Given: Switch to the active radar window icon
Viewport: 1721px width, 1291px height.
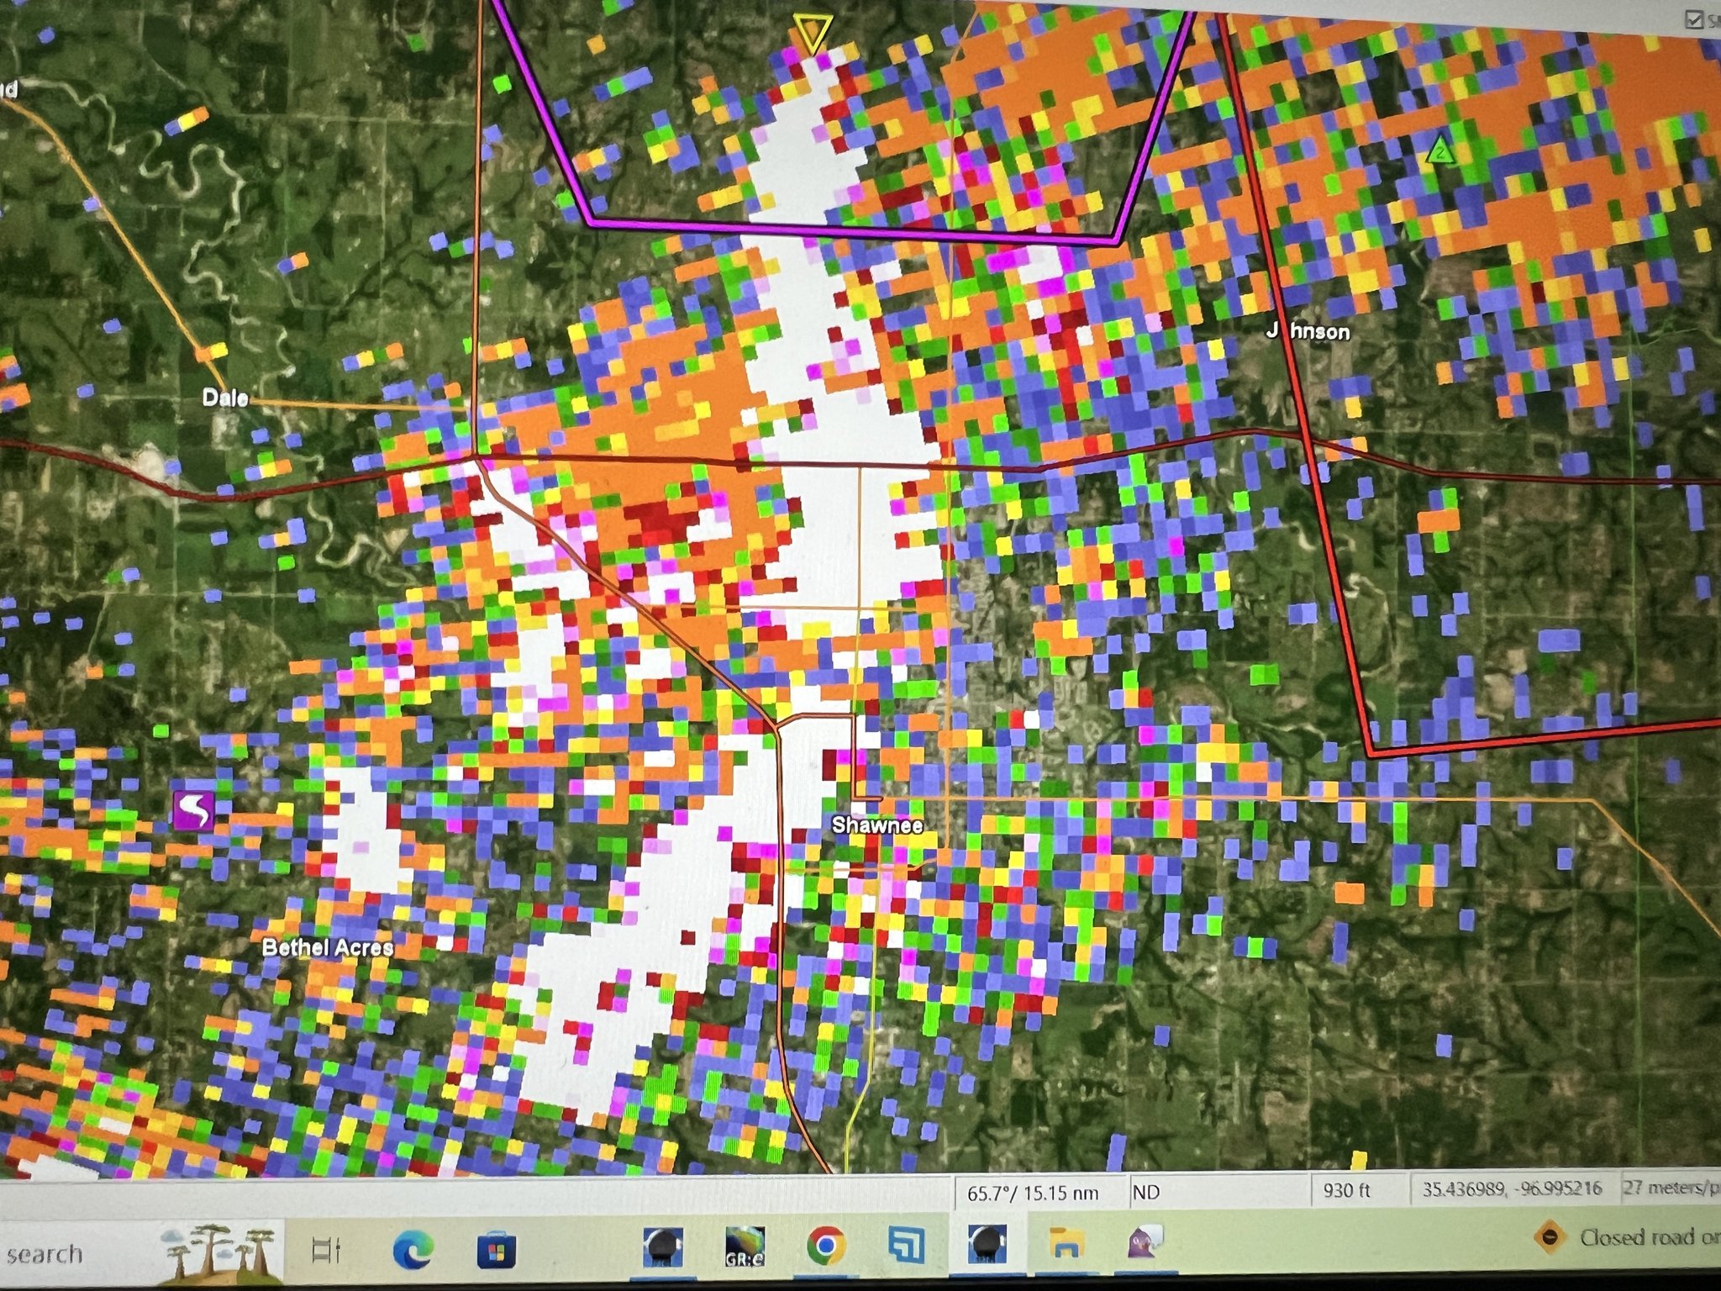Looking at the screenshot, I should [x=987, y=1244].
